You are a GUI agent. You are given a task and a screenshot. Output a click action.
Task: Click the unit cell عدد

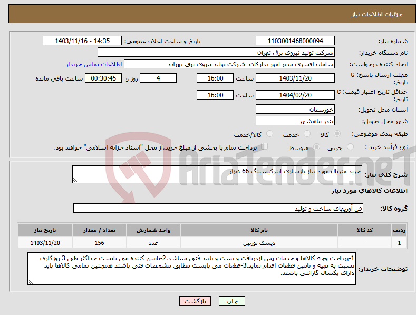(153, 243)
